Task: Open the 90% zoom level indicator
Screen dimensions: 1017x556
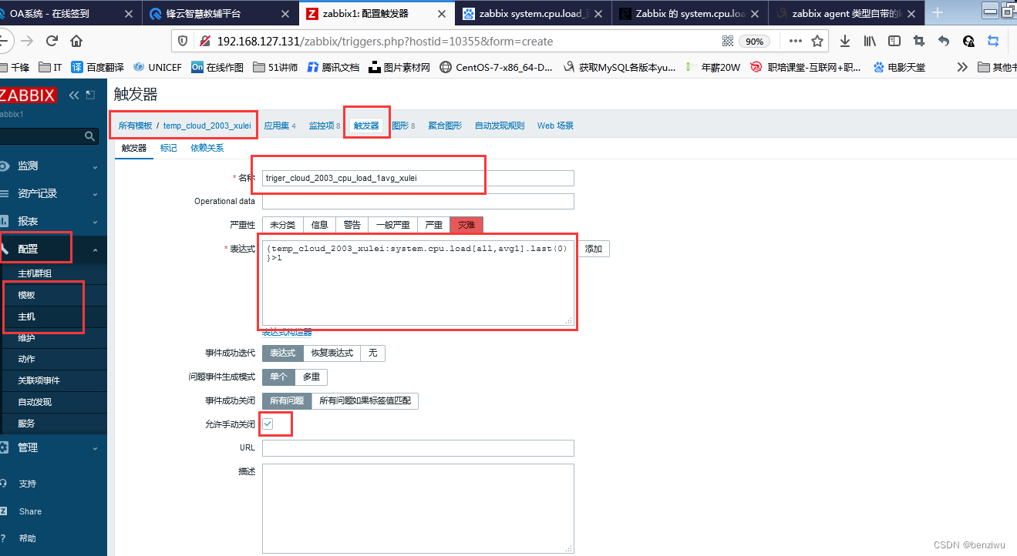Action: (754, 41)
